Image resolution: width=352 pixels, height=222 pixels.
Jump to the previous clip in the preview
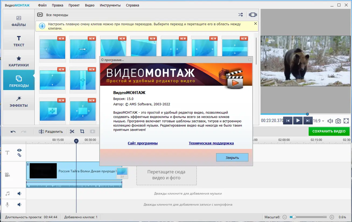(x=288, y=121)
